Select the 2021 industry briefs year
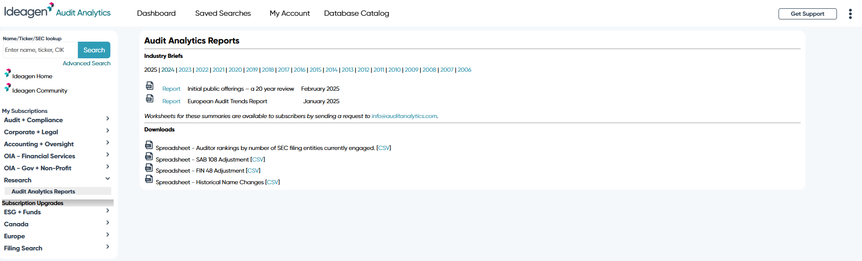This screenshot has height=261, width=862. (x=218, y=70)
